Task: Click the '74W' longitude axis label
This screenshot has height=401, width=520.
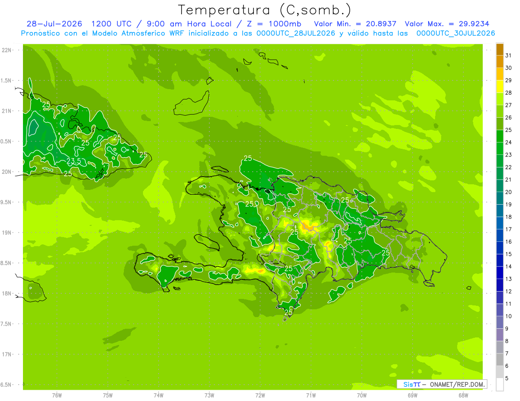Action: click(159, 395)
